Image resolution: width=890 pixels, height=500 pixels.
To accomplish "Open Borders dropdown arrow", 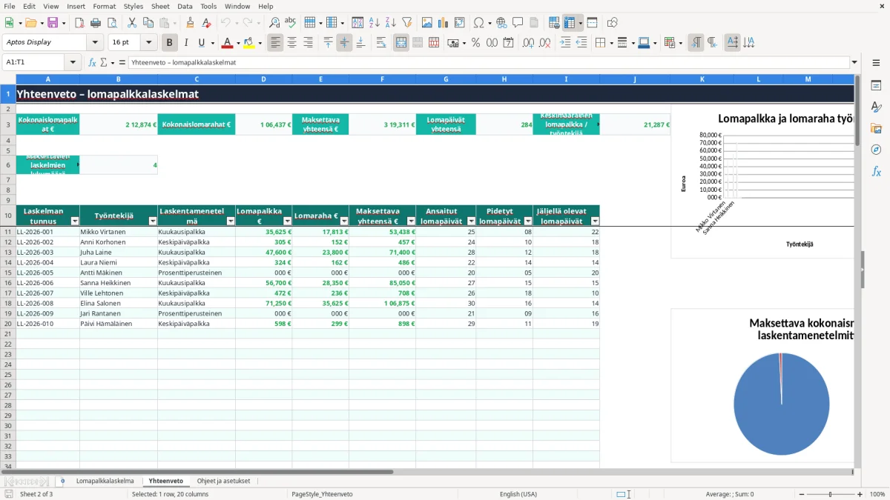I will [610, 43].
